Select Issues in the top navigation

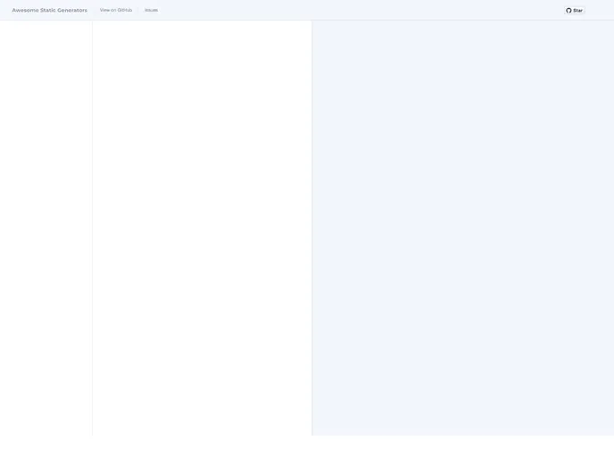coord(151,11)
